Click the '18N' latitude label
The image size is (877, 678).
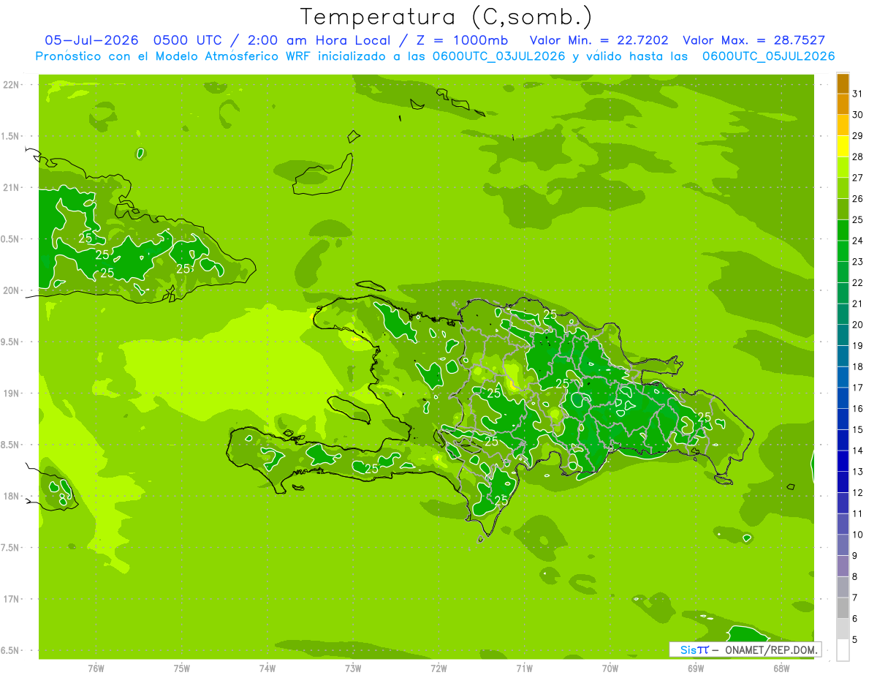click(12, 496)
